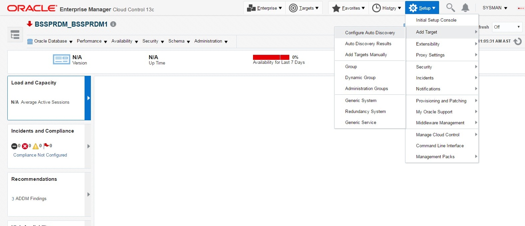Open the History menu
The width and height of the screenshot is (525, 226).
(x=387, y=8)
